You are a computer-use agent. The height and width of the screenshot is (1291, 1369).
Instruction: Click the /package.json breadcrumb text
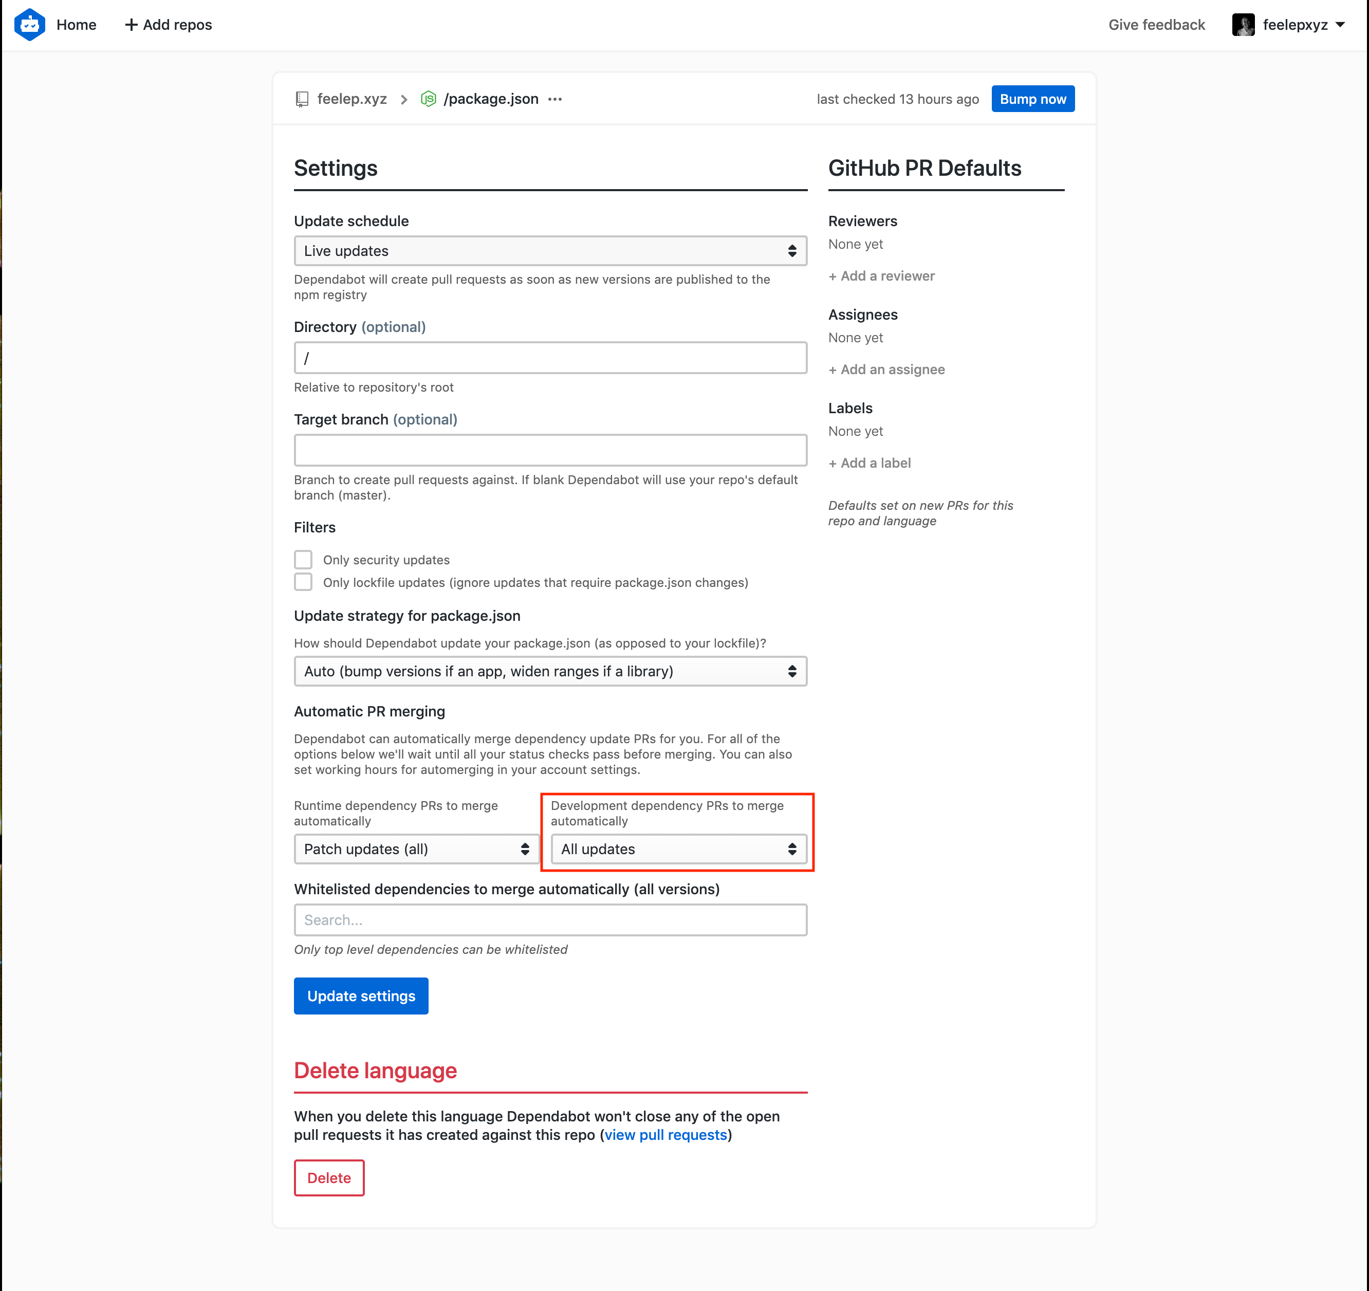point(491,99)
